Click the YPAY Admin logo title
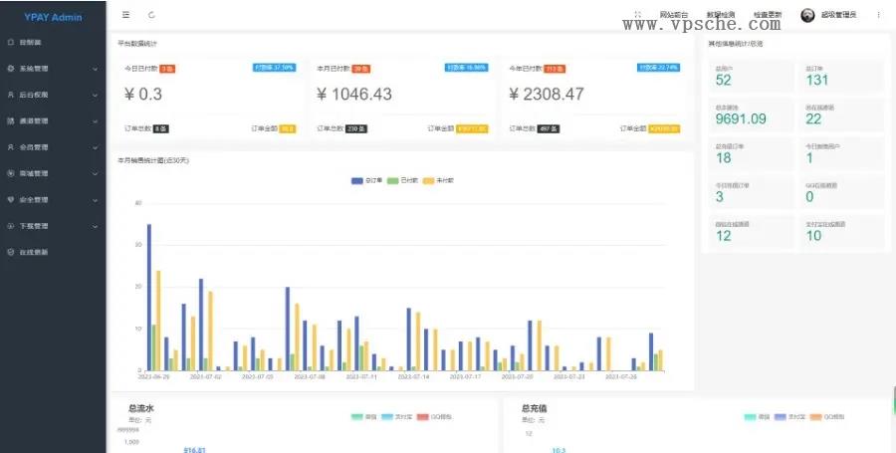The height and width of the screenshot is (453, 896). pos(53,17)
